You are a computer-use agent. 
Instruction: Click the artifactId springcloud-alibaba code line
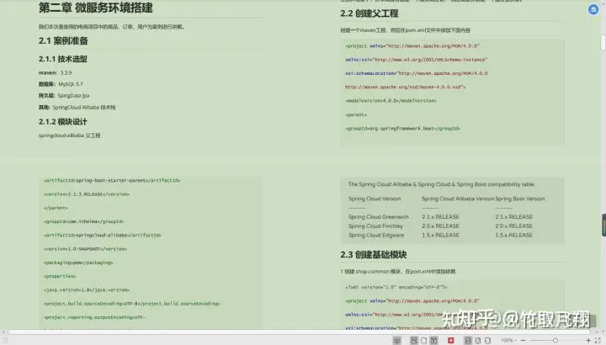(102, 235)
